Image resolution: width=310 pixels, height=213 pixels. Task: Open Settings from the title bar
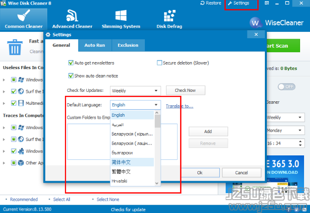coord(238,3)
